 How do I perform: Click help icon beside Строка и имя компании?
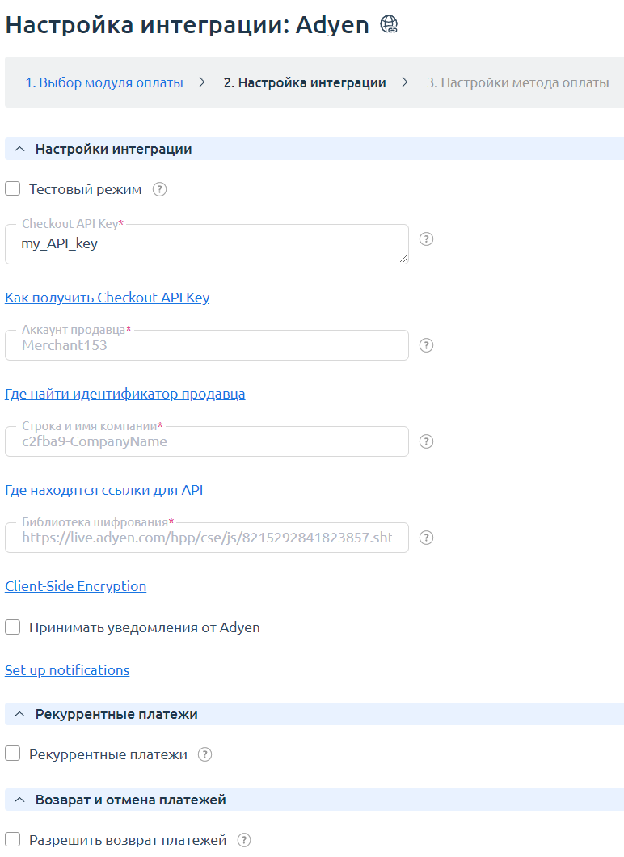point(427,441)
